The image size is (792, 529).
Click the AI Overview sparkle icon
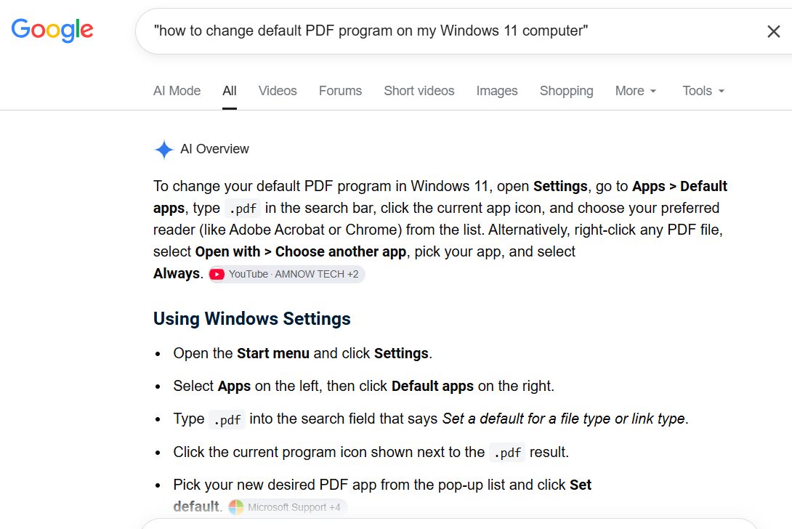[x=163, y=150]
